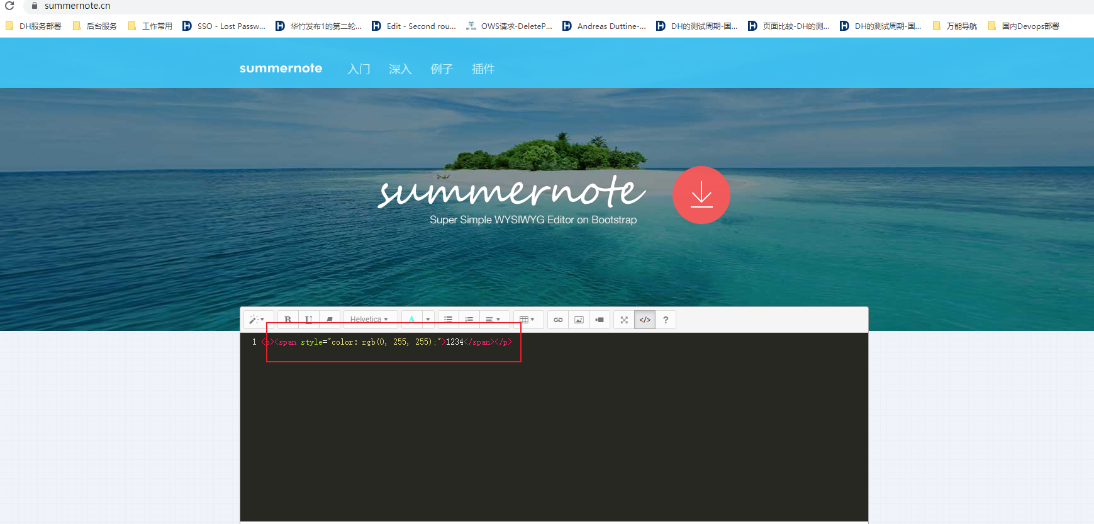Open the 入门 navigation item
The width and height of the screenshot is (1094, 524).
[359, 69]
